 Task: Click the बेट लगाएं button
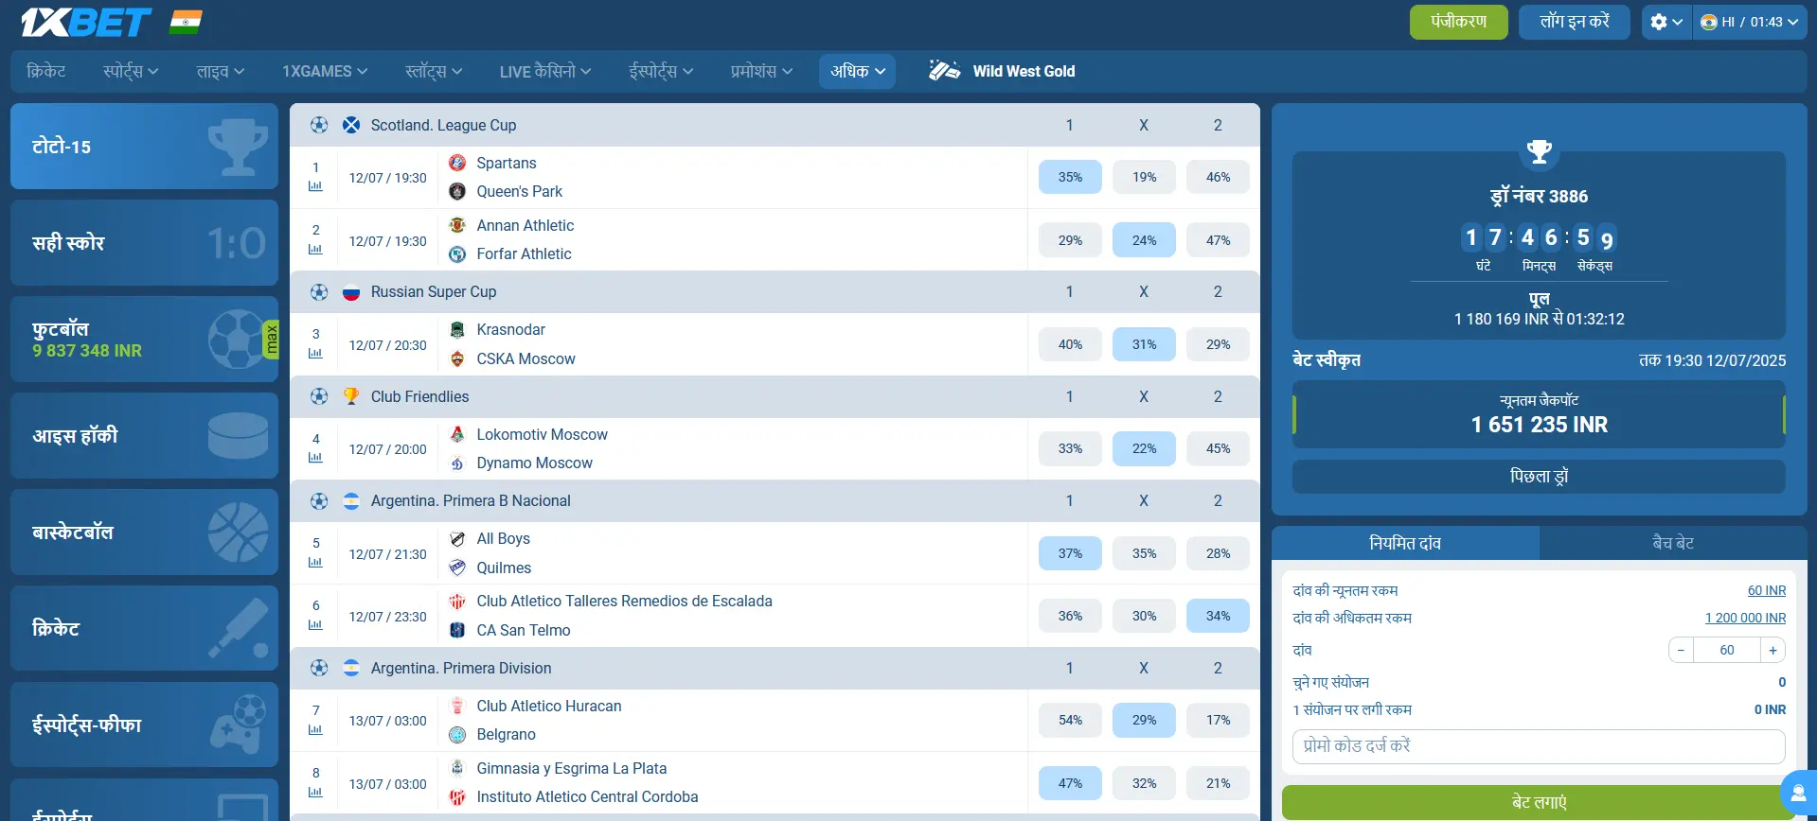[1539, 802]
